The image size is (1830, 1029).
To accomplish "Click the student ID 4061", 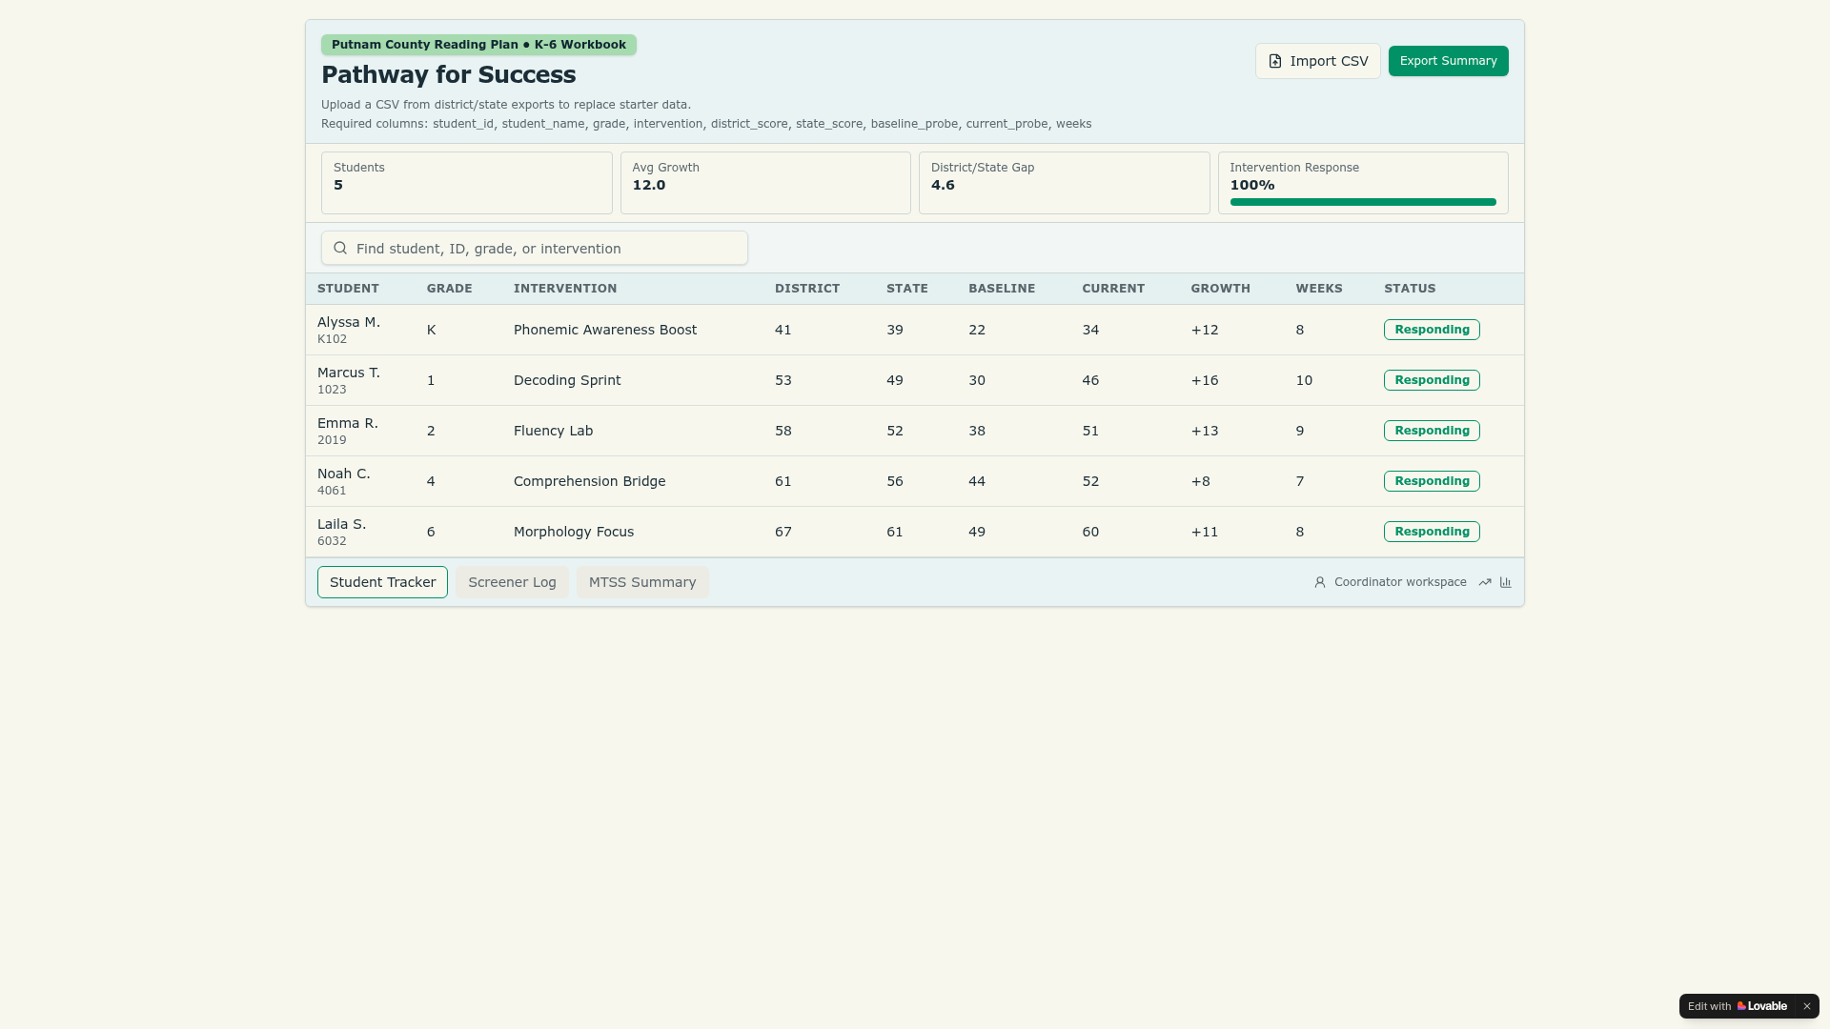I will tap(332, 491).
